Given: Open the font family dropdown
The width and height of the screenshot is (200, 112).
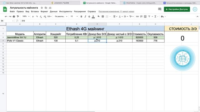Looking at the screenshot, I should coord(61,16).
